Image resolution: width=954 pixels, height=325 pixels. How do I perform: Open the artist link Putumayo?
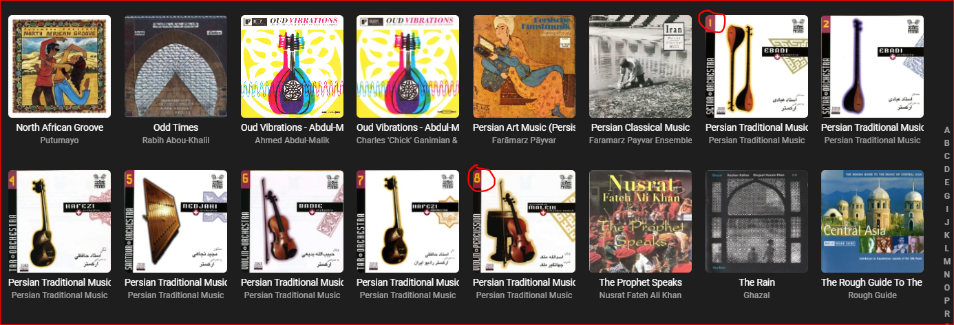pyautogui.click(x=59, y=140)
